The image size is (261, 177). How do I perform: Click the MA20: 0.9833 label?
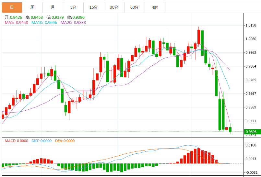click(x=73, y=23)
